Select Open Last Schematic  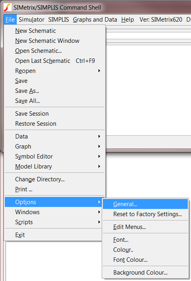click(x=55, y=61)
